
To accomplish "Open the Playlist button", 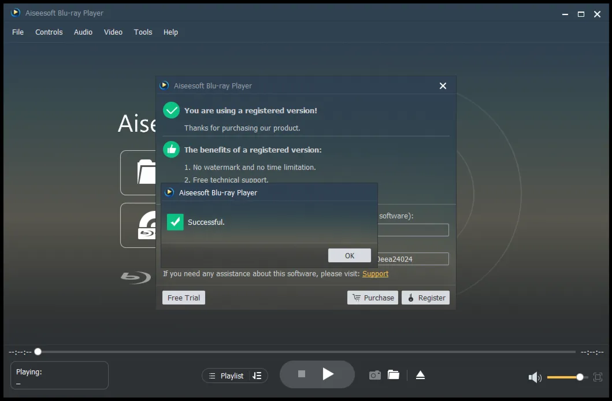I will [226, 376].
